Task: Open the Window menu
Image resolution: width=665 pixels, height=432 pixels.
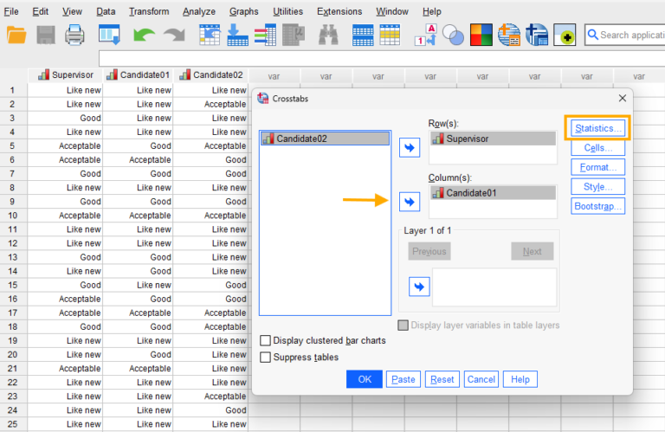Action: pyautogui.click(x=392, y=11)
